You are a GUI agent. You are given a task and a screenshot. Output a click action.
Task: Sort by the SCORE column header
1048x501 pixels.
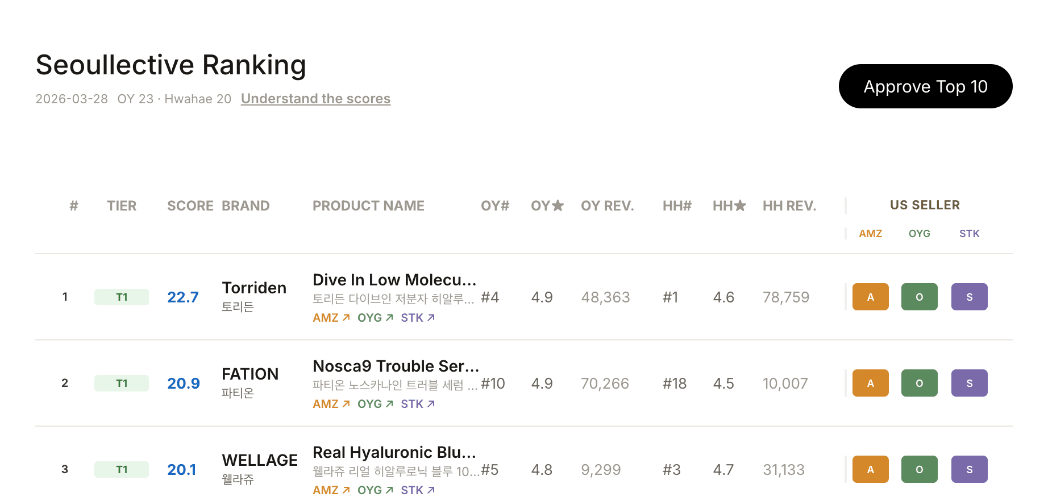190,206
